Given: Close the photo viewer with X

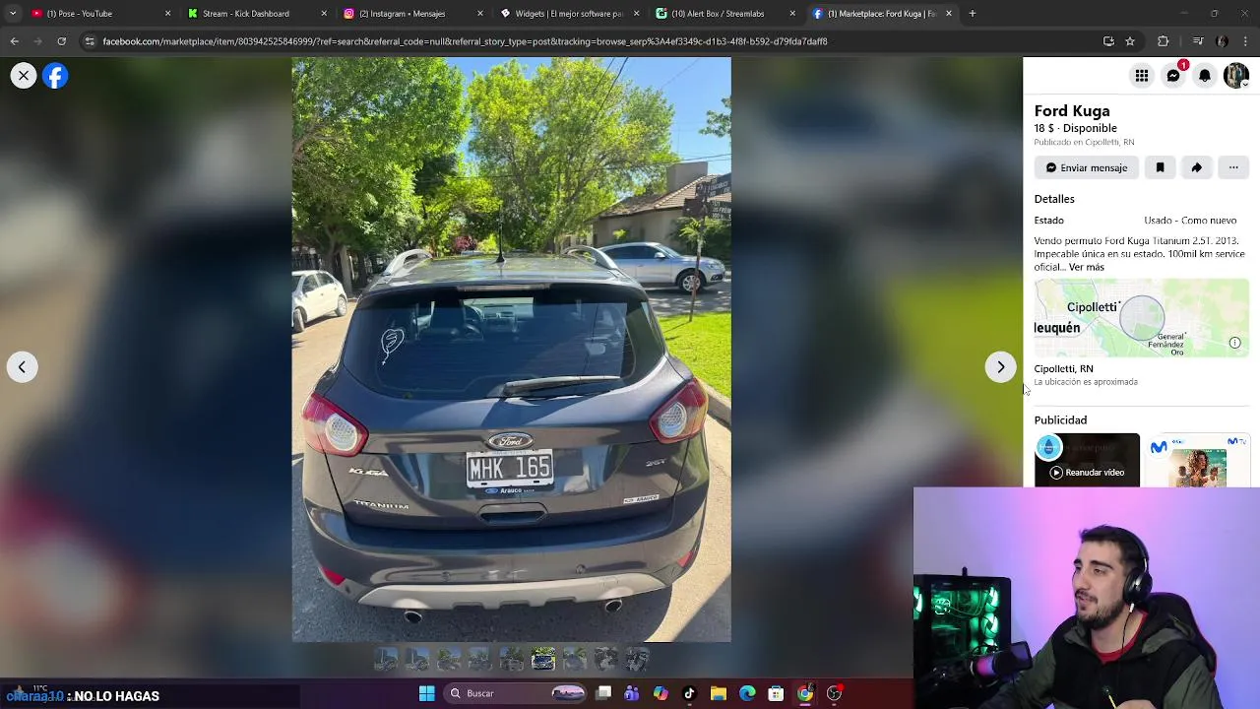Looking at the screenshot, I should (x=24, y=76).
